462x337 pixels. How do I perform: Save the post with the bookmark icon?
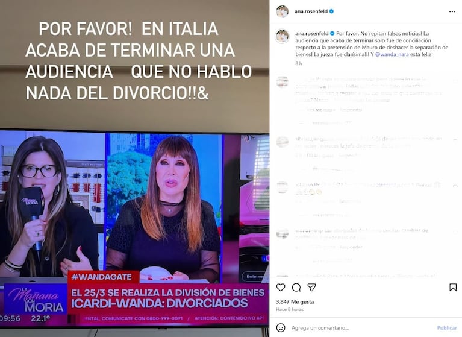(x=453, y=287)
